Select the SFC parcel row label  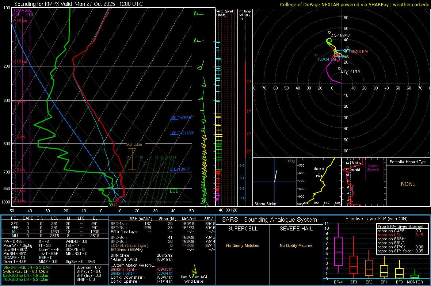point(15,224)
